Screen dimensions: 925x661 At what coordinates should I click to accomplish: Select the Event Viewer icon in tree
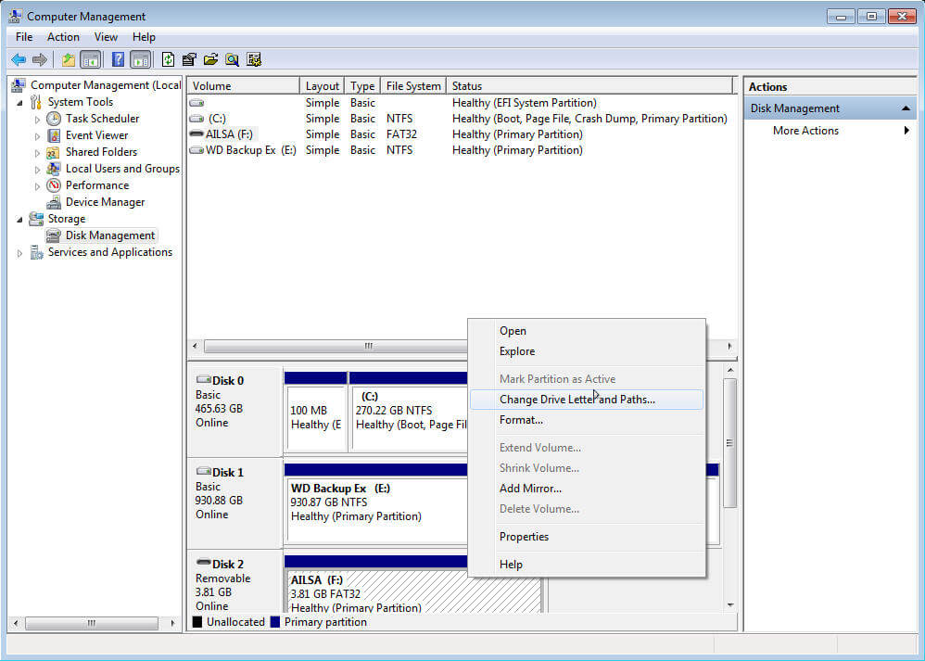(54, 135)
